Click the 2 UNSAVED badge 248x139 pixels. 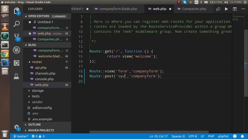click(59, 16)
